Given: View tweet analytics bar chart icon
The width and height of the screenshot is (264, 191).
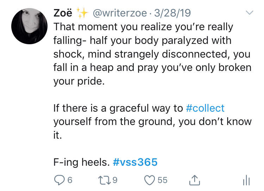Looking at the screenshot, I should pyautogui.click(x=246, y=180).
